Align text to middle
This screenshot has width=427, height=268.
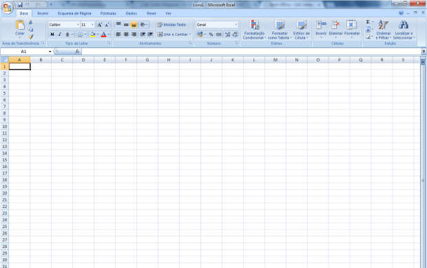coord(126,25)
